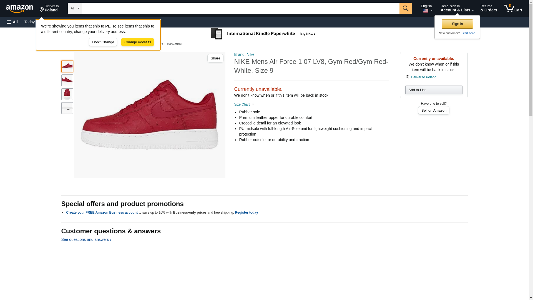533x300 pixels.
Task: Select the second side-view shoe thumbnail
Action: tap(67, 80)
